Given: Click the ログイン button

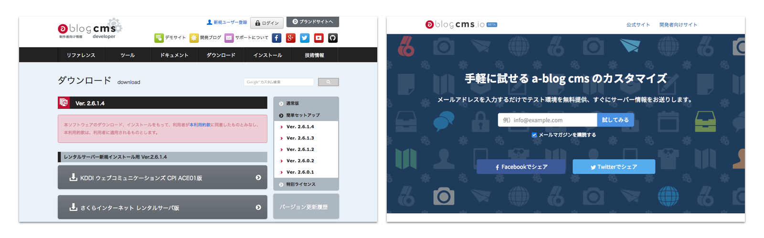Looking at the screenshot, I should point(266,23).
